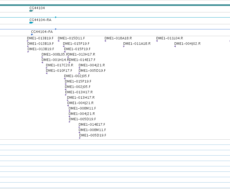Open the CG44104-RA transcript label
The height and width of the screenshot is (189, 230).
pos(41,20)
